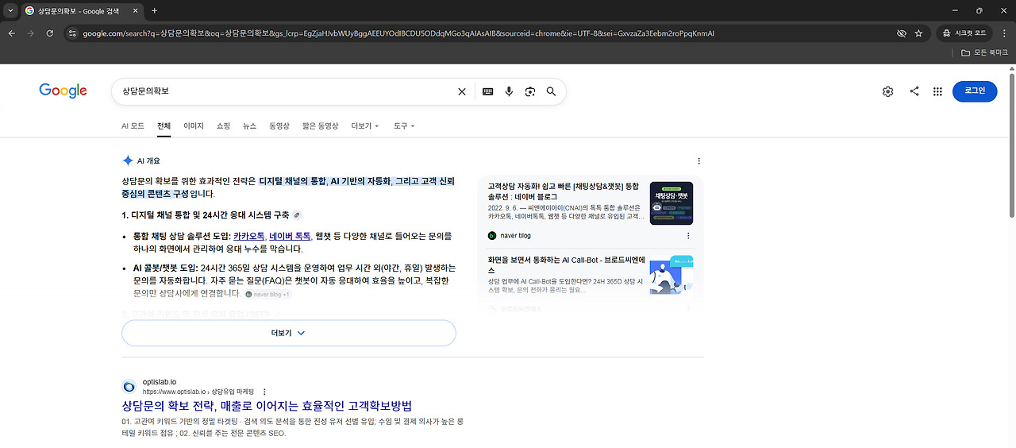Go back in browser history
The width and height of the screenshot is (1016, 448).
(11, 33)
